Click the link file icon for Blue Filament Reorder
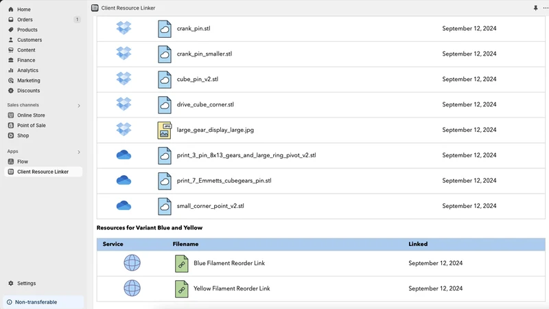This screenshot has height=309, width=549. (182, 264)
